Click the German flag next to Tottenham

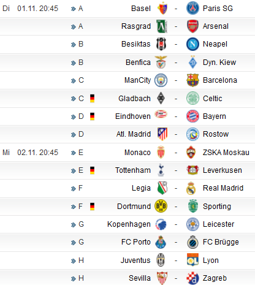(92, 170)
